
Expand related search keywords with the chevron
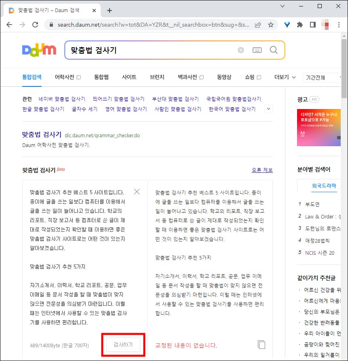tap(268, 109)
